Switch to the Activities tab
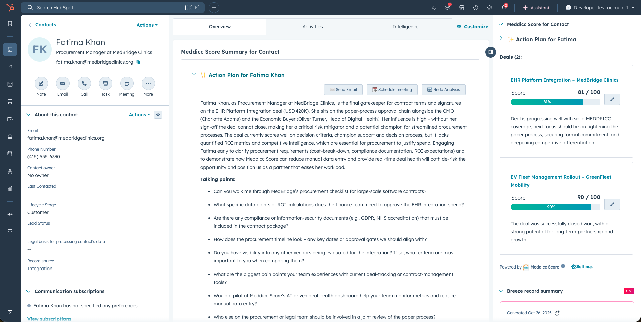641x322 pixels. pos(312,27)
